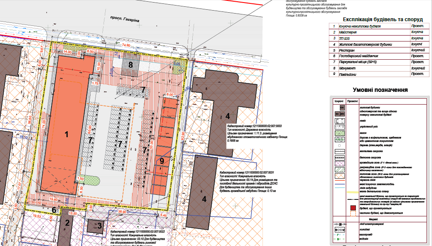Click the Умовні позначення legend heading
The image size is (432, 246).
pos(380,90)
